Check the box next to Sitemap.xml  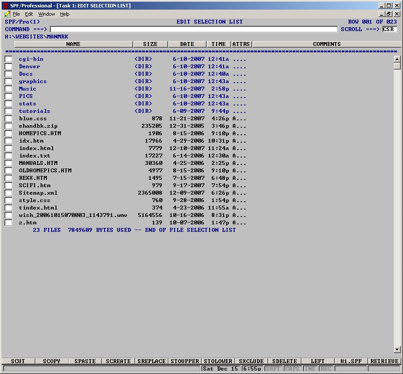coord(8,193)
